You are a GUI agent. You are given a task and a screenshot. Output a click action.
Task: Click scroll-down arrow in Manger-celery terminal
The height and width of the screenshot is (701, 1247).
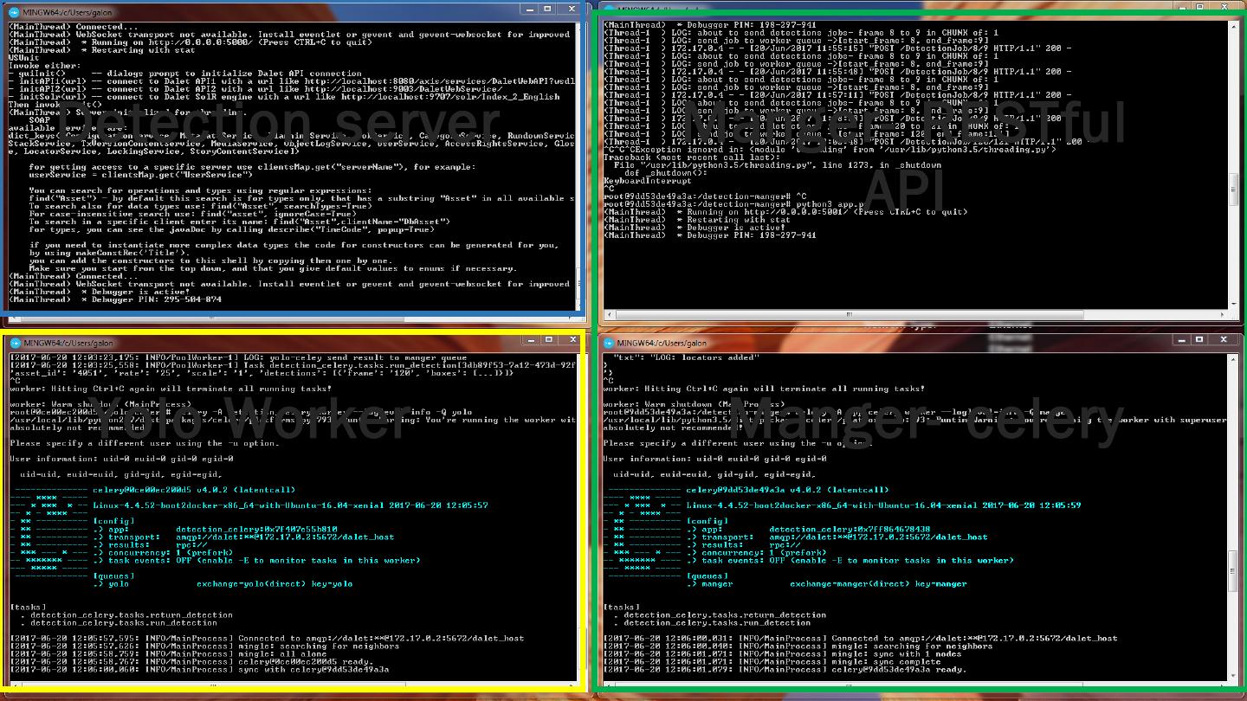1233,676
